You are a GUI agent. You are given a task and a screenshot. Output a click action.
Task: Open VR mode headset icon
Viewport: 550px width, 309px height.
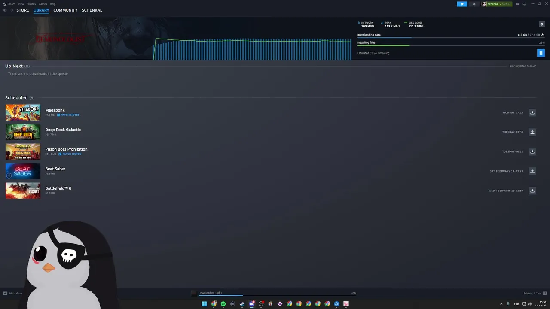(517, 4)
